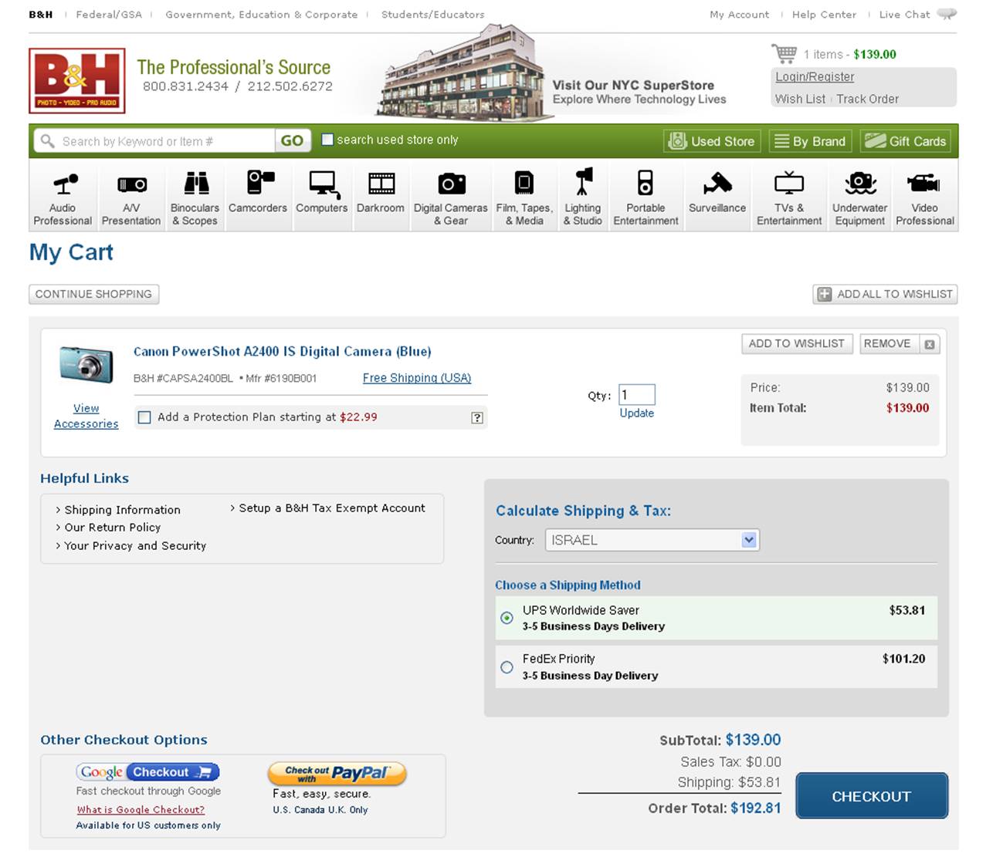Click the protection plan help question icon

[477, 417]
